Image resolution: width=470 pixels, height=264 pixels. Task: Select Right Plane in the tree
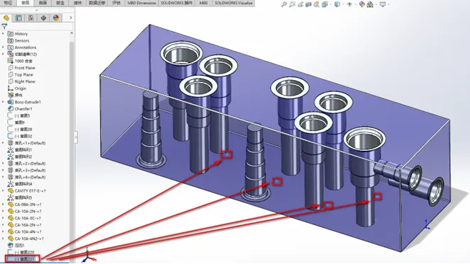(x=25, y=81)
